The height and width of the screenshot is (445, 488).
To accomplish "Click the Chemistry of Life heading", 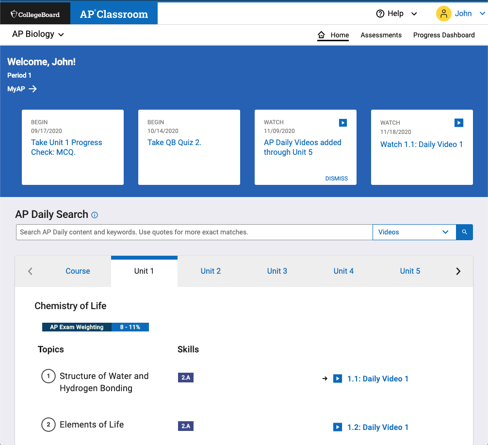I will click(x=70, y=306).
